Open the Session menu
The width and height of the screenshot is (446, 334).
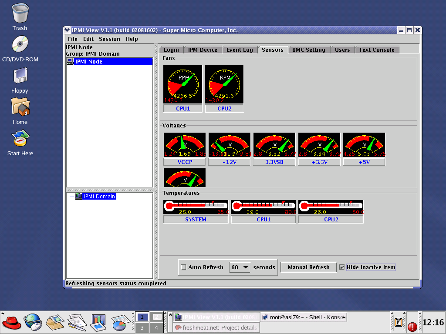(x=109, y=39)
